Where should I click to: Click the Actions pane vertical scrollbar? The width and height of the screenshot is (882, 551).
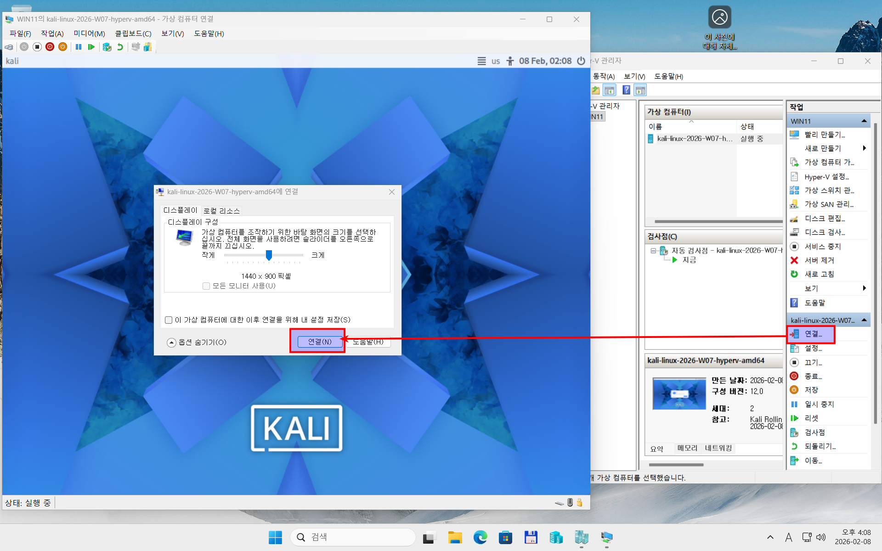coord(876,273)
